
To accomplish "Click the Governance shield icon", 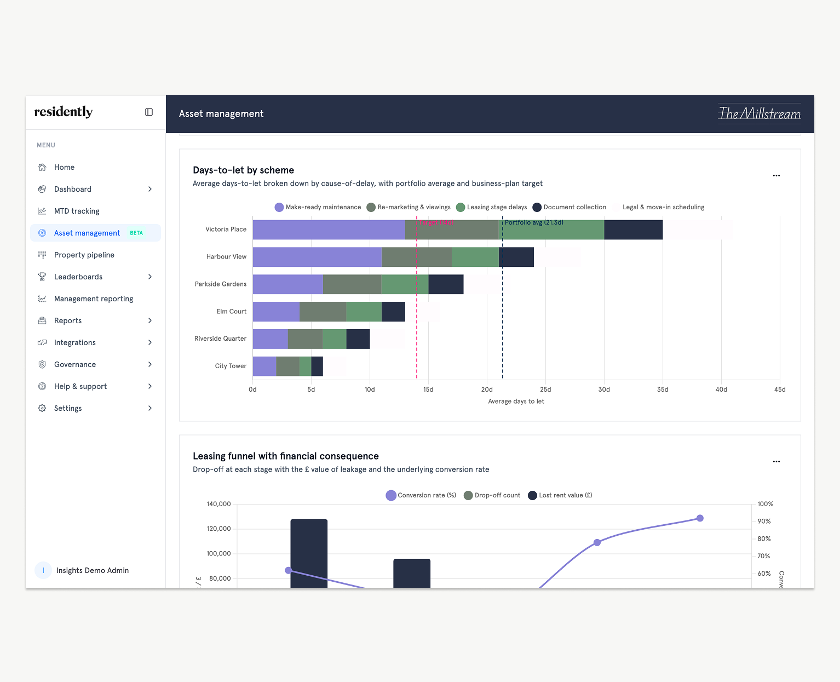I will pos(42,364).
